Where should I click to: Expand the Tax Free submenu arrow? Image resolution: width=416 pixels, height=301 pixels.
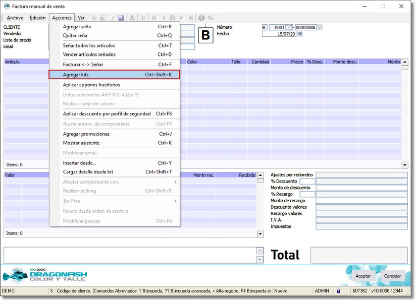point(175,201)
